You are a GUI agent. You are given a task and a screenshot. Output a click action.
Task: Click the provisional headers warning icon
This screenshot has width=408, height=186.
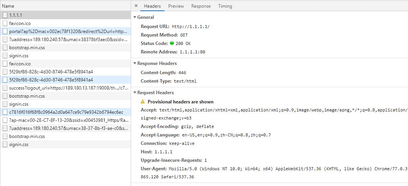coord(143,102)
